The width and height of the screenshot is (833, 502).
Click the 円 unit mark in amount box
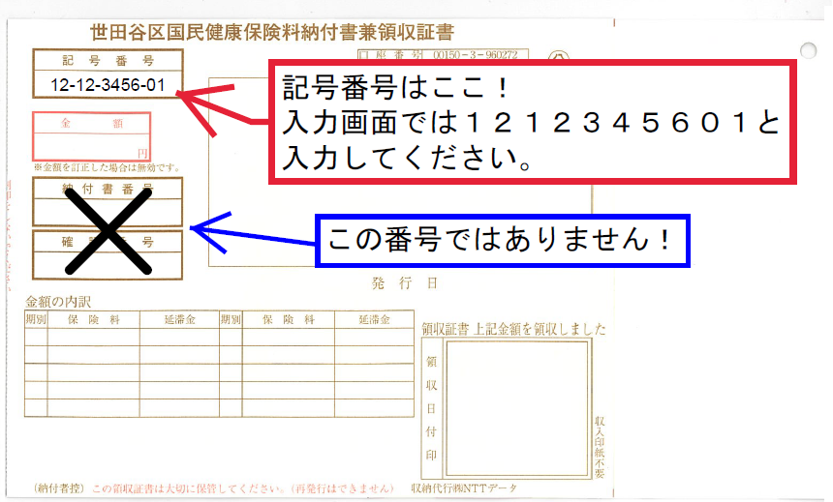pyautogui.click(x=142, y=154)
